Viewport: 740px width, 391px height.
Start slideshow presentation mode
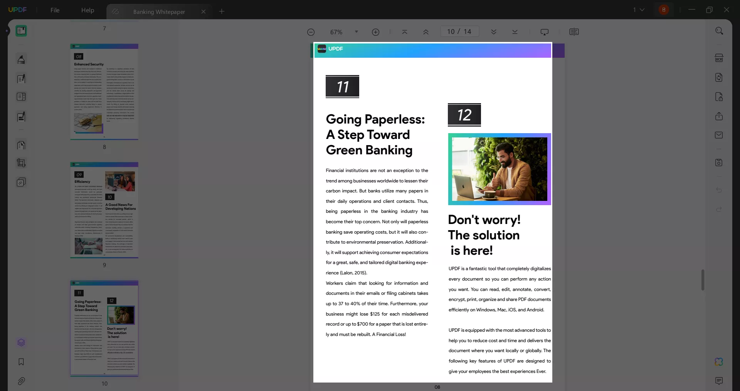coord(545,32)
